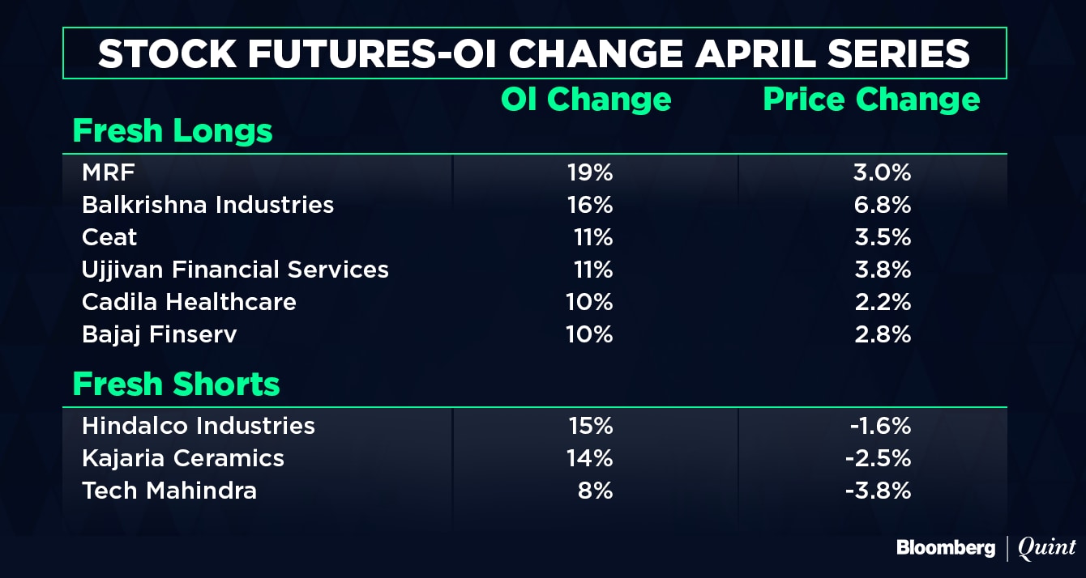Click MRF's 19% OI change value

(590, 172)
